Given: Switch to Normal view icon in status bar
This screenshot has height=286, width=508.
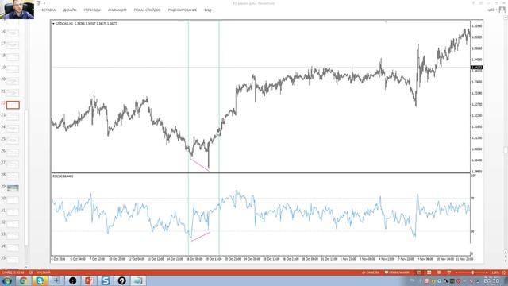Looking at the screenshot, I should coord(419,272).
